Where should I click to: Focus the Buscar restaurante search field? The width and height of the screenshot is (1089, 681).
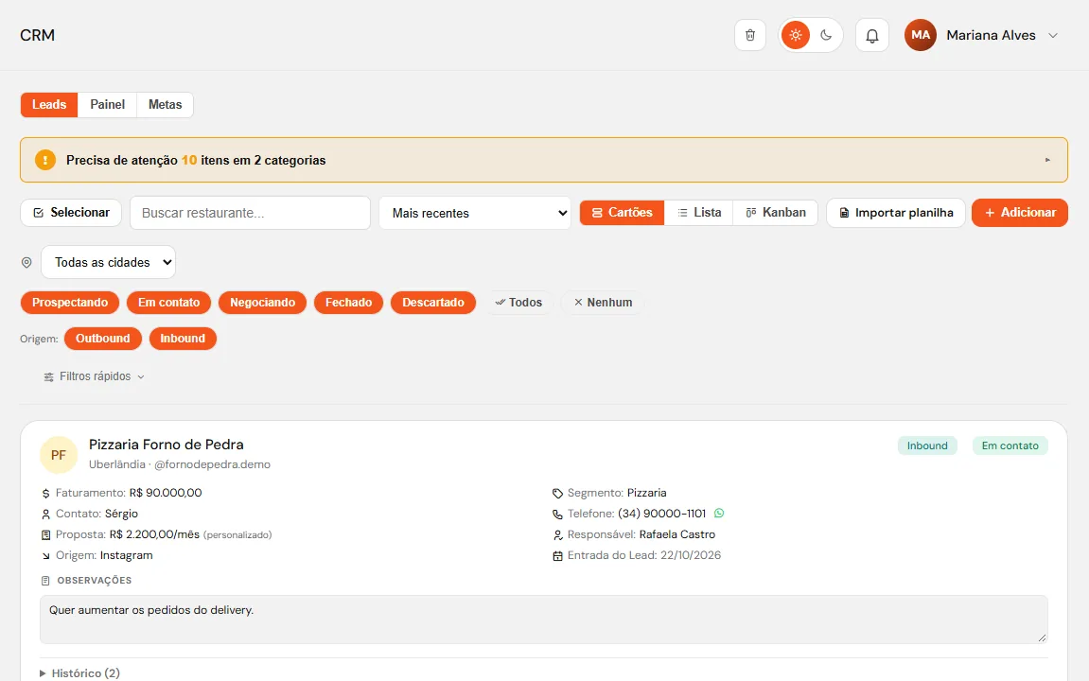[x=250, y=213]
